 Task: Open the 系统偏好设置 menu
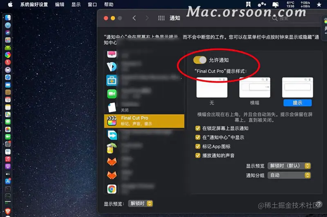(x=34, y=5)
